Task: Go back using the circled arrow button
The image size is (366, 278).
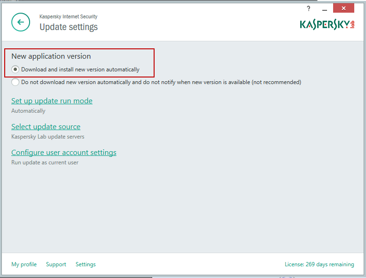Action: [21, 22]
